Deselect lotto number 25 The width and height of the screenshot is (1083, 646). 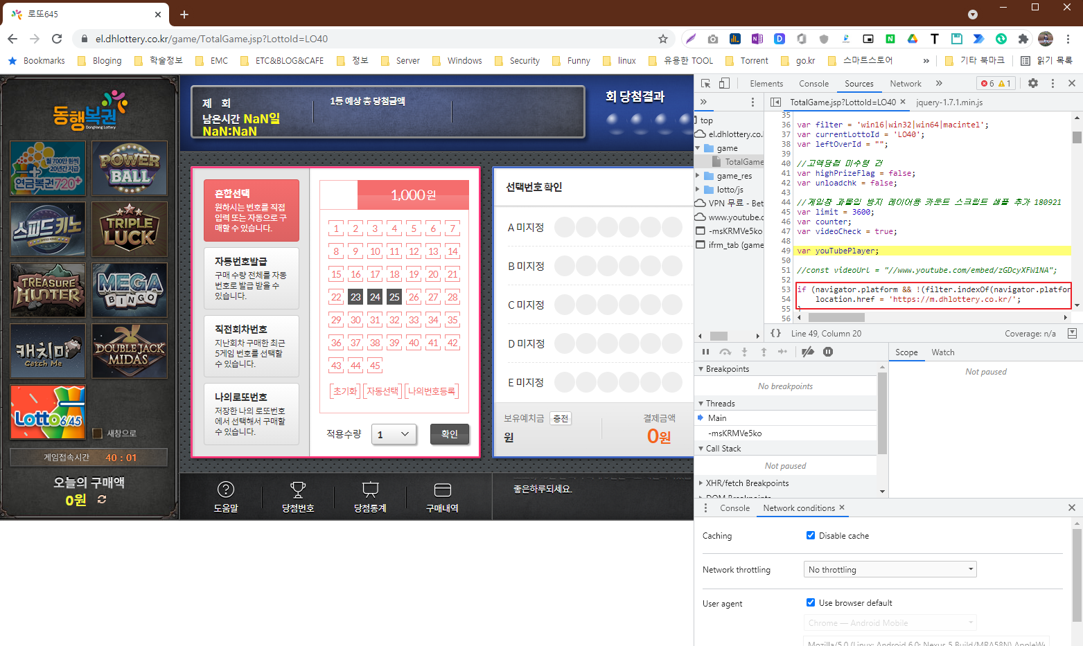[x=394, y=297]
